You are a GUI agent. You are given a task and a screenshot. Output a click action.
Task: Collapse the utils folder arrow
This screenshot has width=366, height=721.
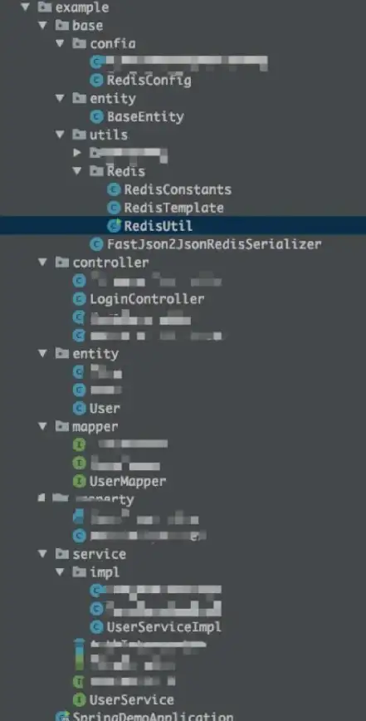pos(60,135)
